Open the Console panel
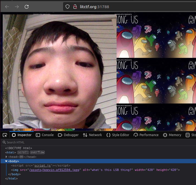Screen dimensions: 196x185 click(x=45, y=135)
